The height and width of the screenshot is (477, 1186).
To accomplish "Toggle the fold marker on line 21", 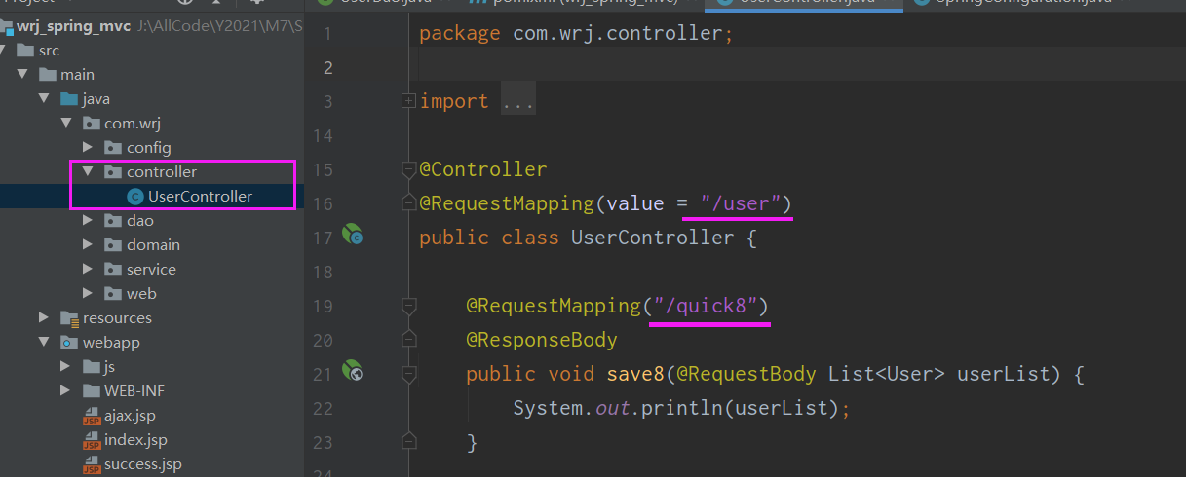I will pyautogui.click(x=408, y=374).
